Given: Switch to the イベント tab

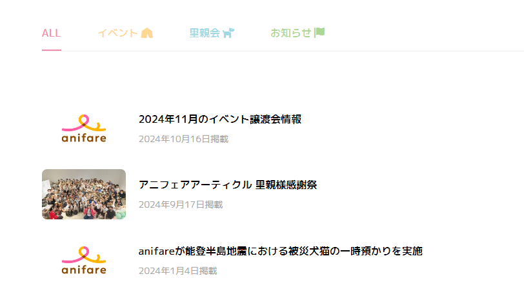Looking at the screenshot, I should [x=125, y=33].
